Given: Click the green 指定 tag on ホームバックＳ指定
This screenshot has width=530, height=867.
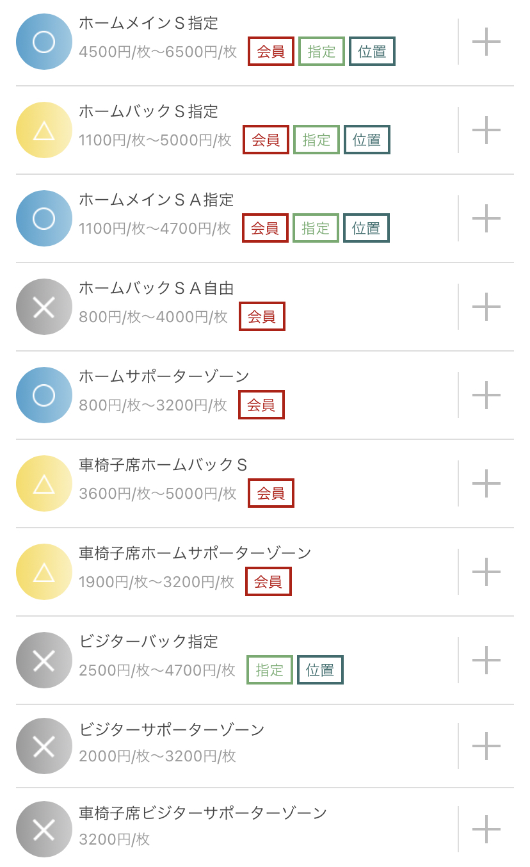Looking at the screenshot, I should coord(316,140).
